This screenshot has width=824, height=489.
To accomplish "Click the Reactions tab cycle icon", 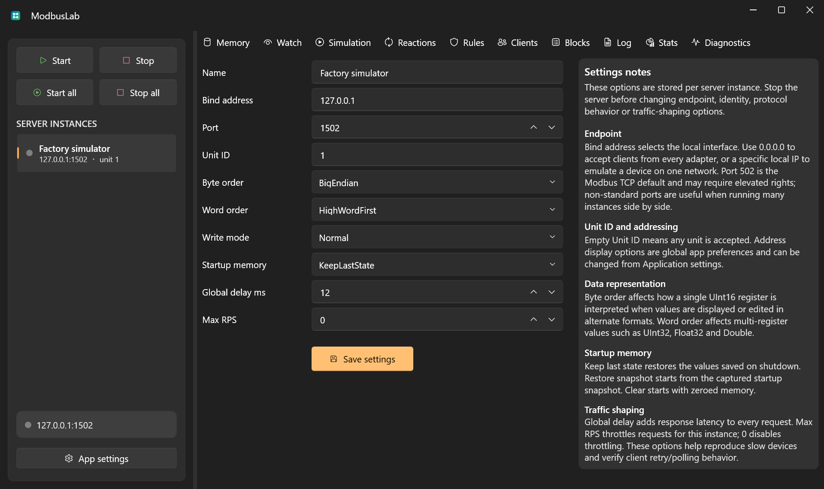I will click(x=389, y=42).
